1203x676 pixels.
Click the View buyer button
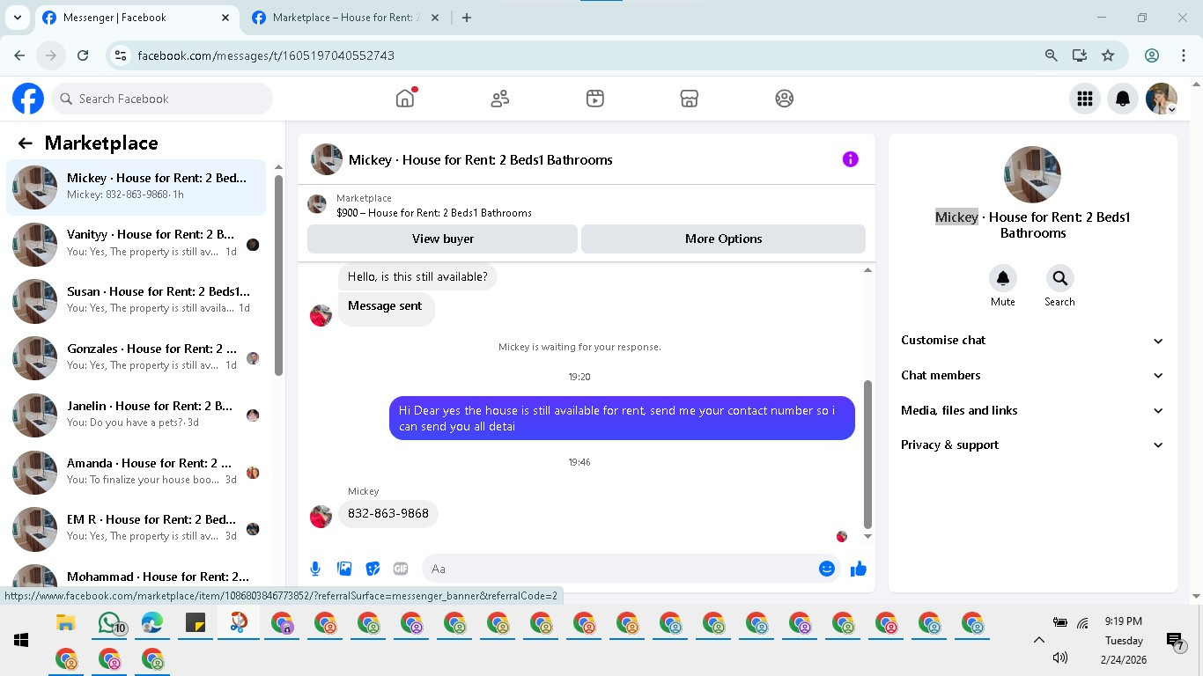442,239
